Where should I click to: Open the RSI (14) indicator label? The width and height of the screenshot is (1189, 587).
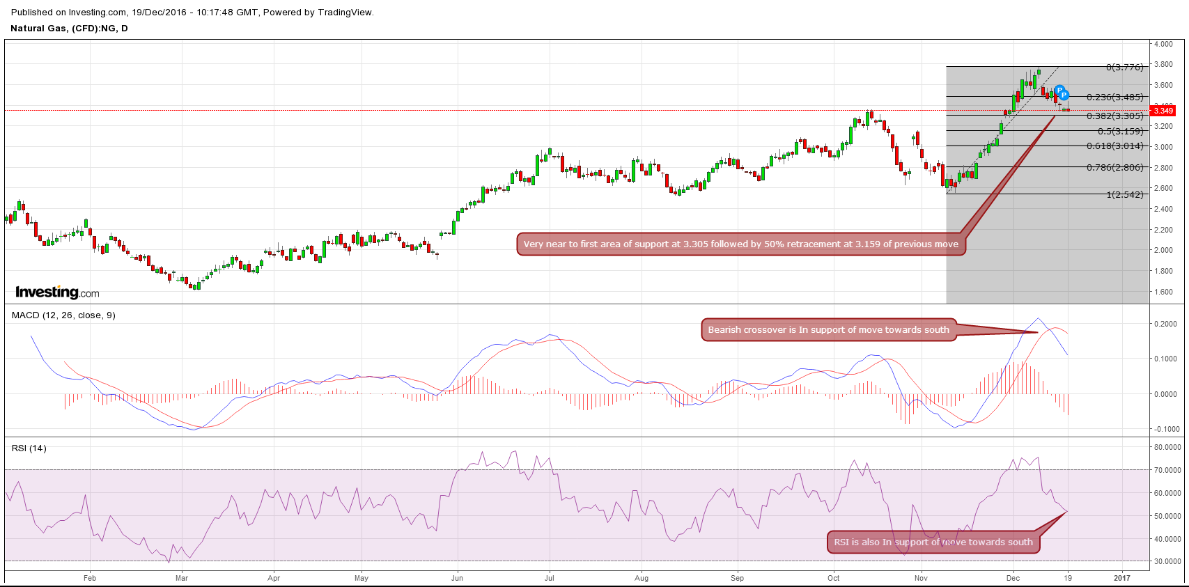tap(29, 448)
